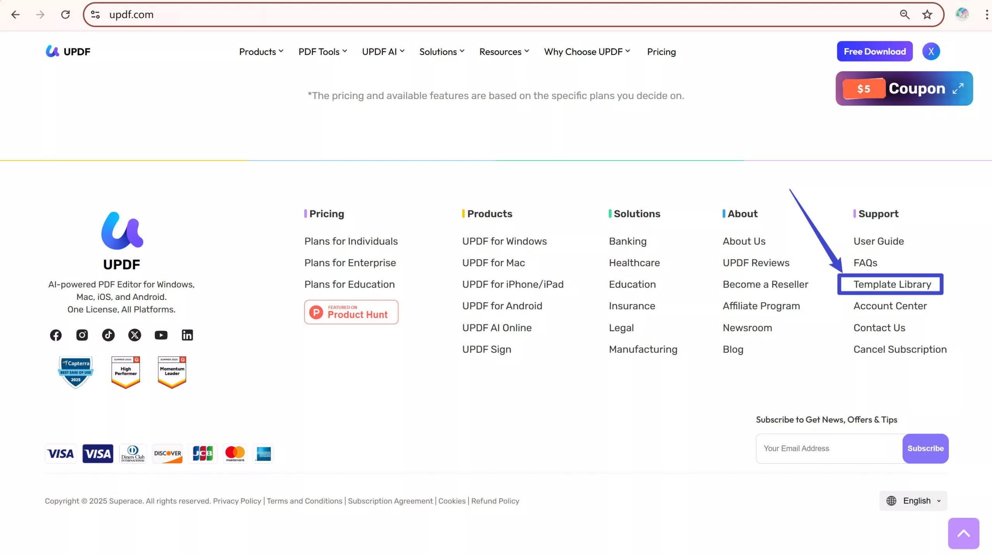This screenshot has width=992, height=555.
Task: Open Plans for Education link
Action: point(350,284)
